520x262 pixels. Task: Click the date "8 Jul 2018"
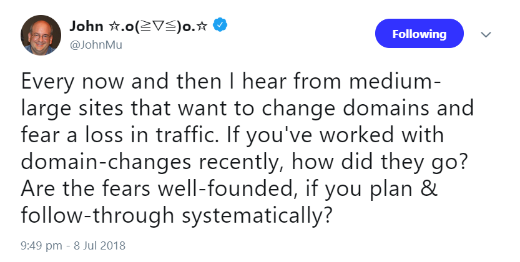pos(94,245)
